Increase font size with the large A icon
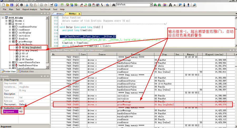Viewport: 237px width, 128px height. pos(170,5)
